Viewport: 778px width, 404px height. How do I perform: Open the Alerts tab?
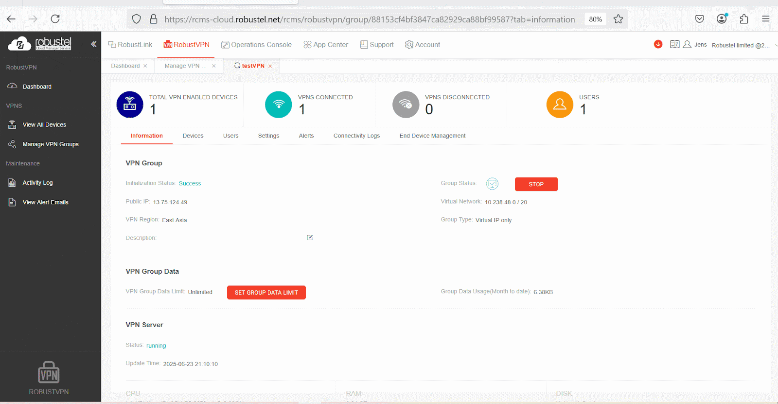point(306,136)
